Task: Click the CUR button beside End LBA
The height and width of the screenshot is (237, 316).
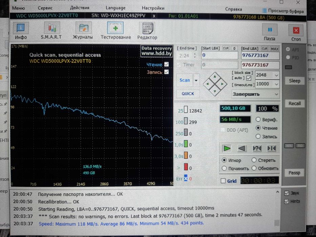Action: 265,49
